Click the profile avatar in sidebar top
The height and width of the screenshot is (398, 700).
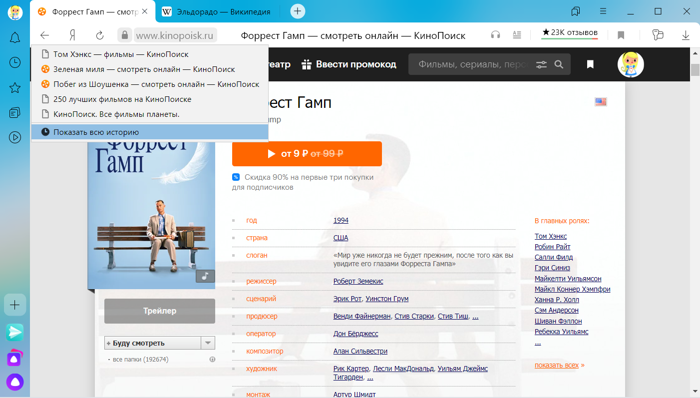pos(15,12)
